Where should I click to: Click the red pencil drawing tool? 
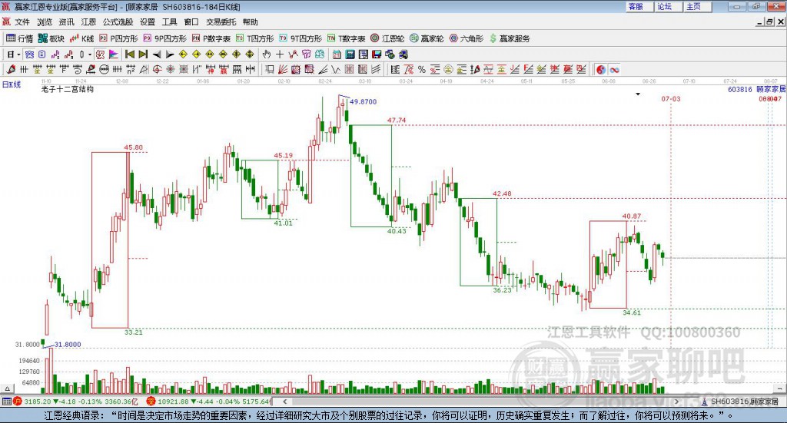click(11, 69)
